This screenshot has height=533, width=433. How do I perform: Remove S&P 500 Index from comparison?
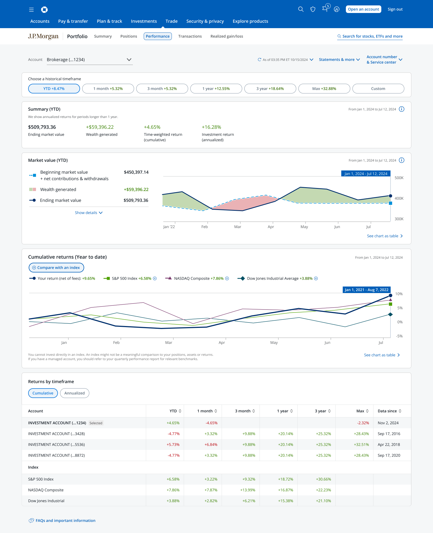coord(155,278)
